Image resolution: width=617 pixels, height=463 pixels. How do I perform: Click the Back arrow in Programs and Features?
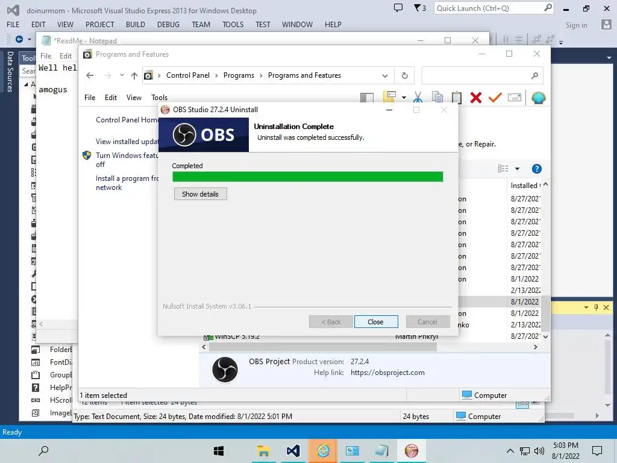[90, 75]
